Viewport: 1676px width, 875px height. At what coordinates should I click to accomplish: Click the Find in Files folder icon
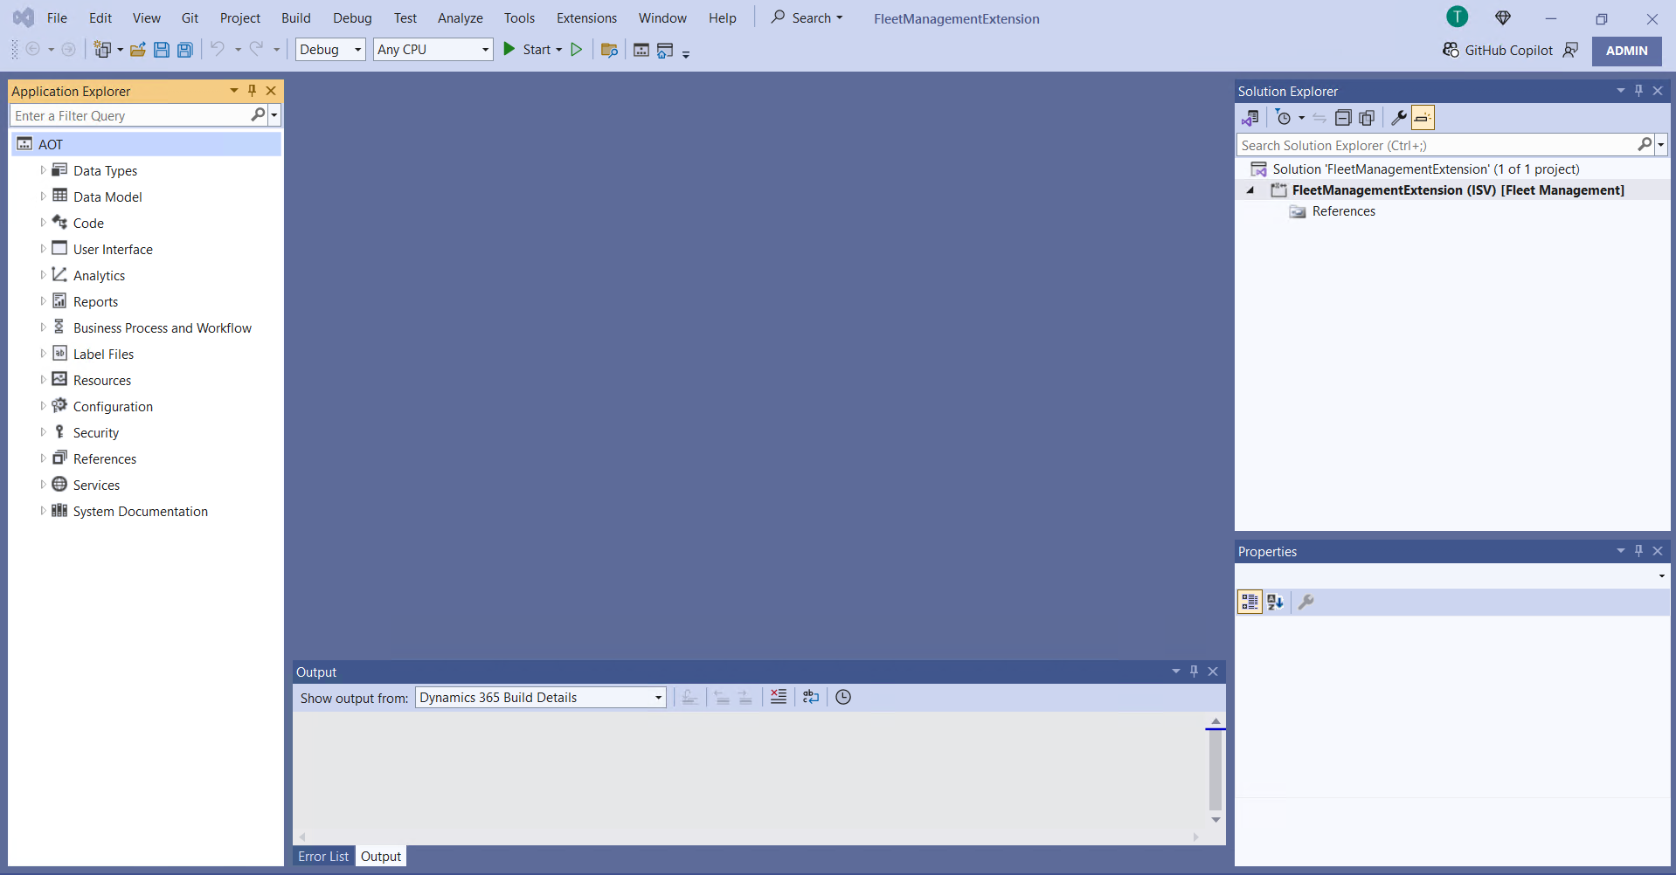pos(610,50)
